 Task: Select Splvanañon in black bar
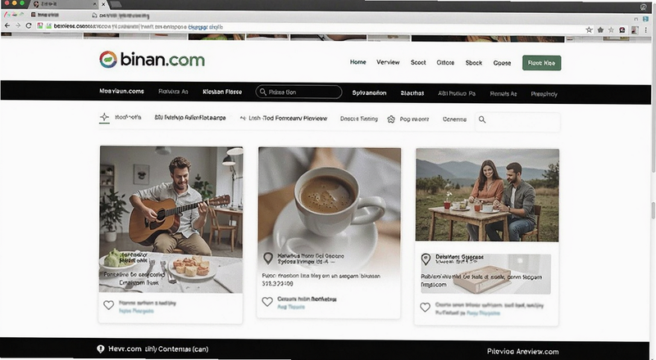coord(369,92)
